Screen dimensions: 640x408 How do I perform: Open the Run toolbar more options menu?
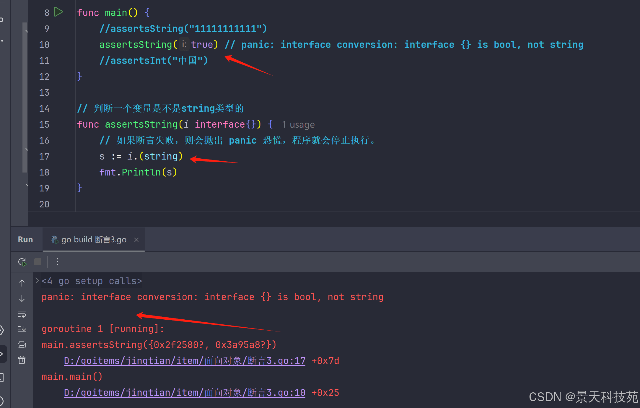tap(57, 262)
